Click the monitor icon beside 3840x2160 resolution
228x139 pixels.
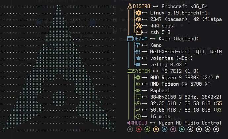[x=138, y=97]
